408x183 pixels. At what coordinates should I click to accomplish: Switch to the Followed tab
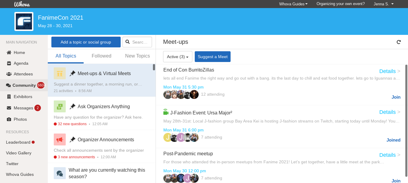pos(102,56)
